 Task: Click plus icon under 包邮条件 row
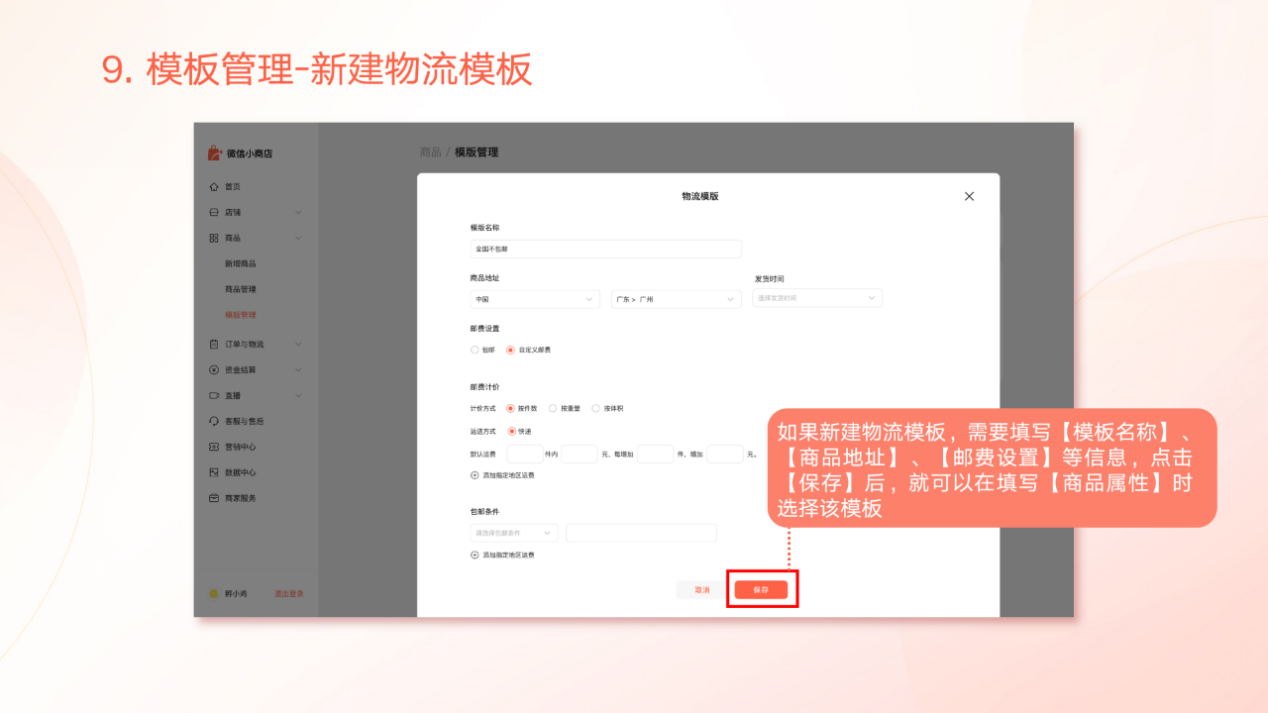tap(475, 556)
